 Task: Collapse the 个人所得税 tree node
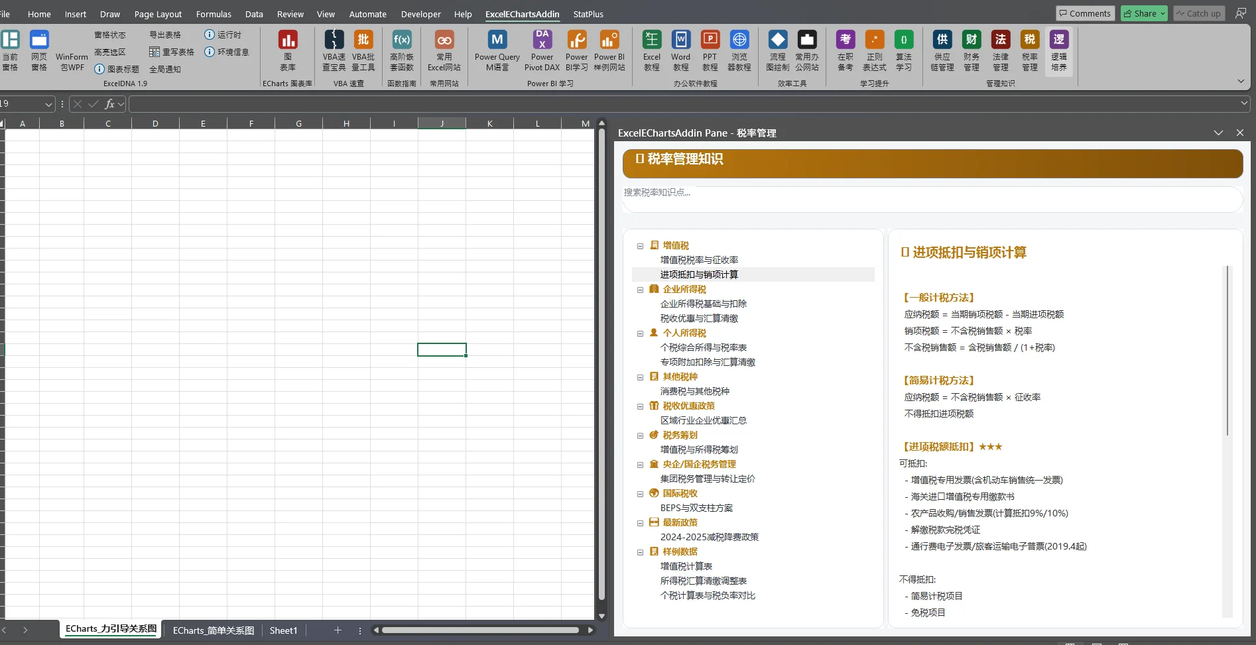pyautogui.click(x=640, y=333)
